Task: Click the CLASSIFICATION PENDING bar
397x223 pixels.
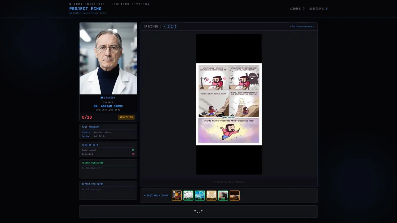Action: [229, 182]
